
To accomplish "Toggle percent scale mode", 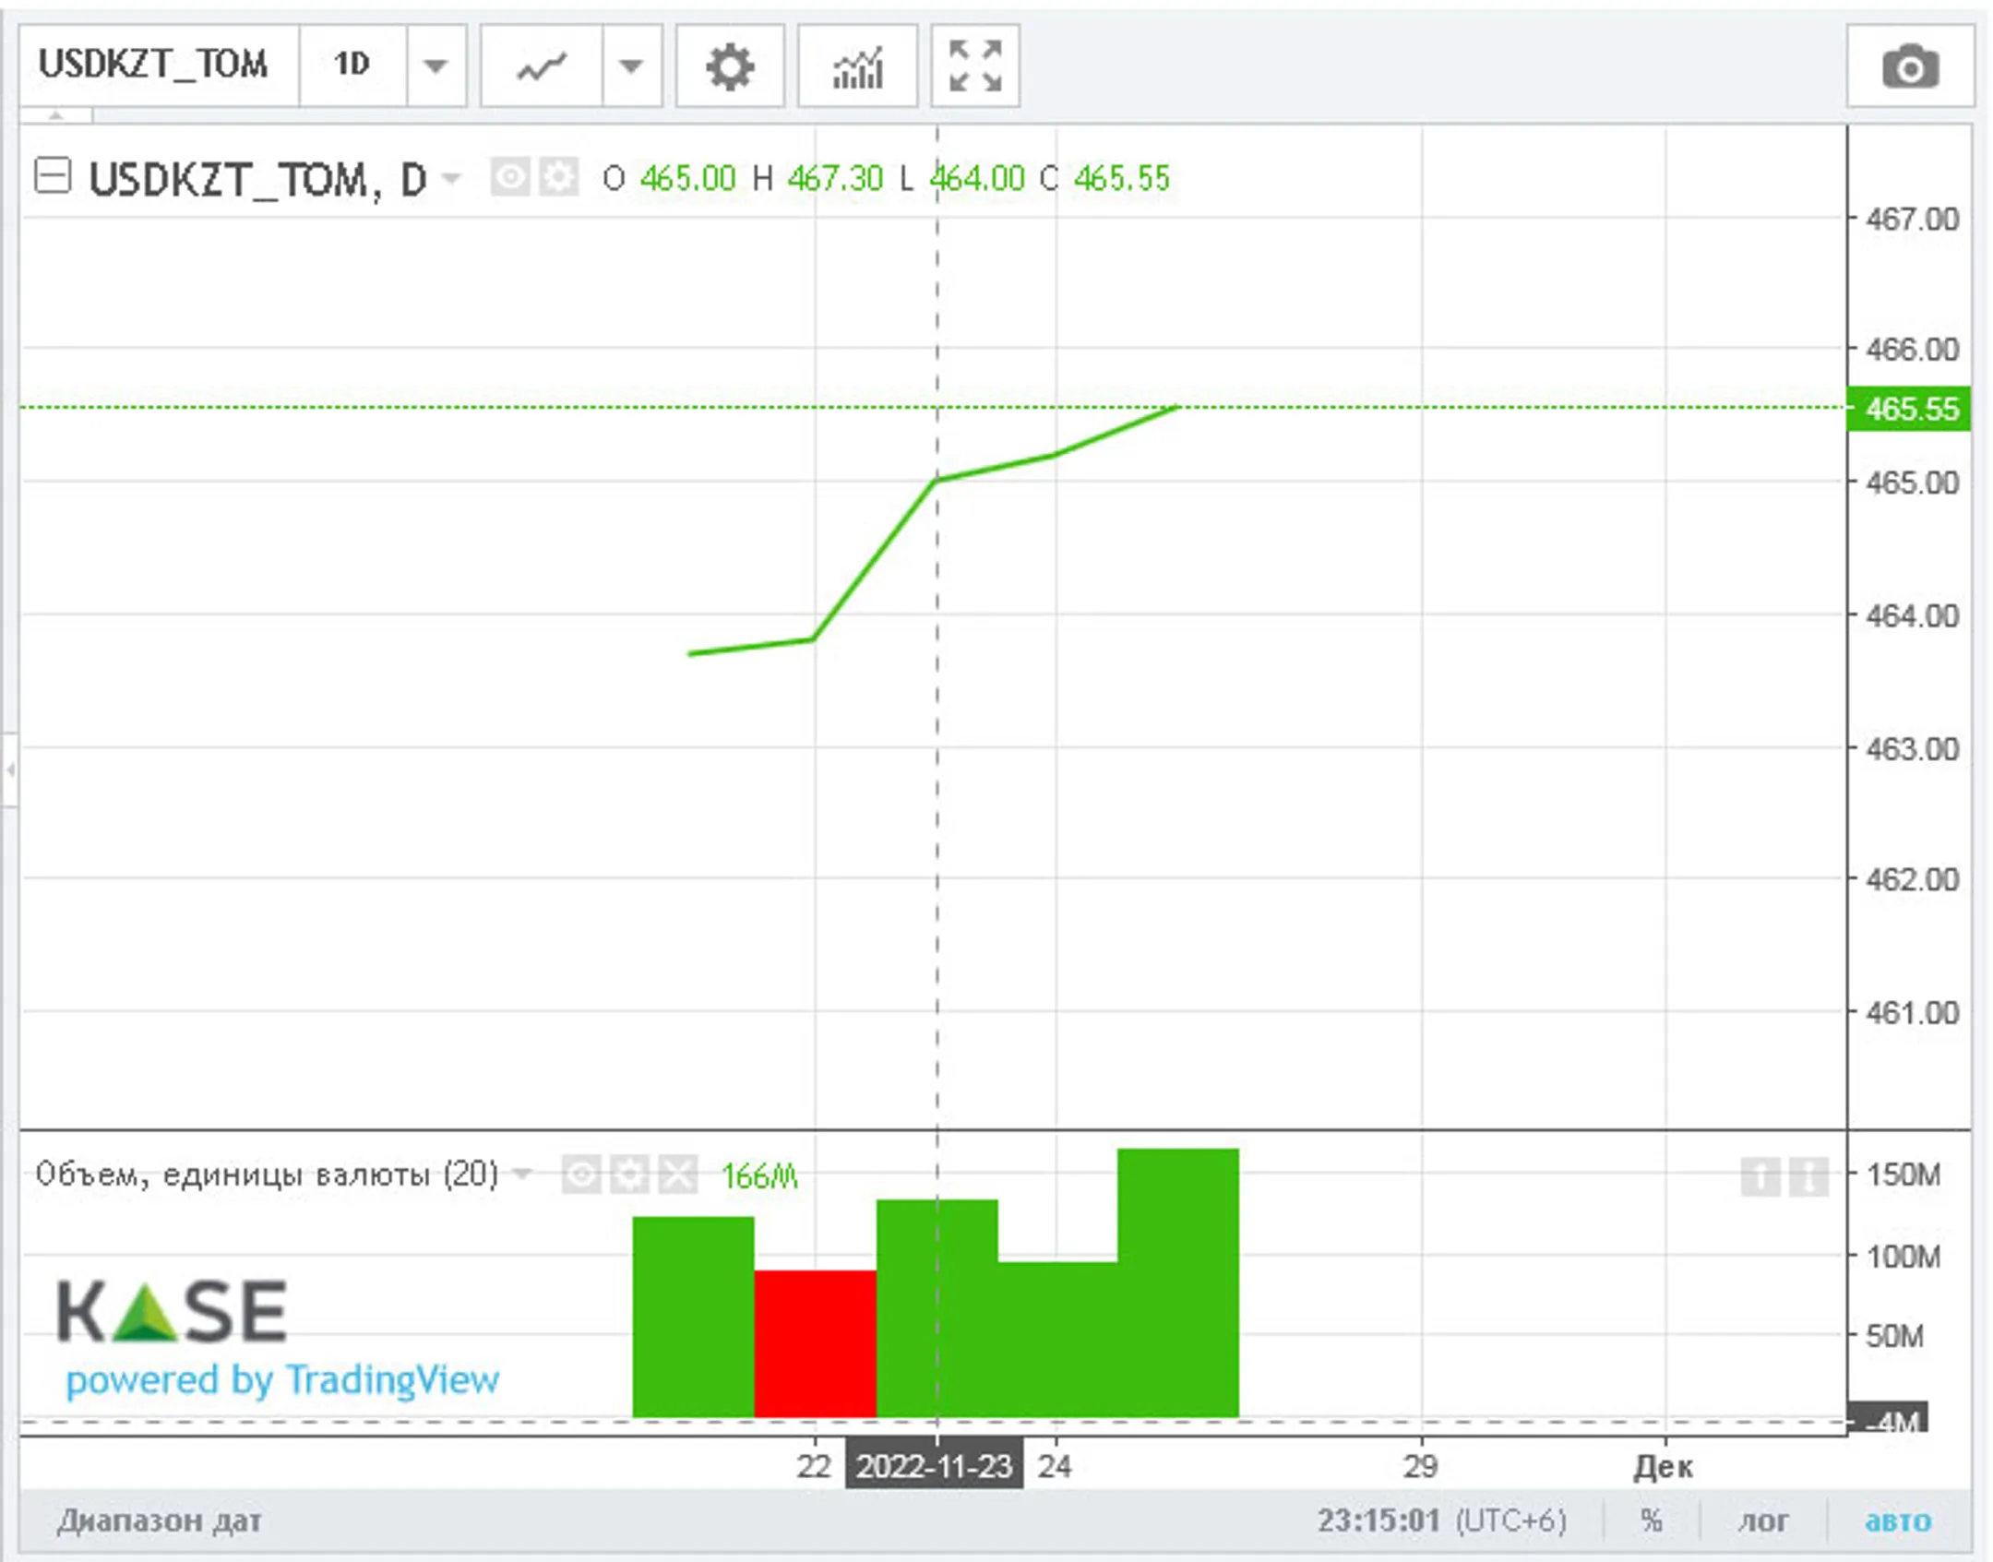I will coord(1652,1520).
